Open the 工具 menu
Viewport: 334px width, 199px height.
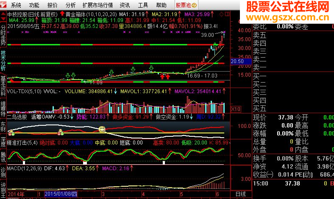pyautogui.click(x=143, y=5)
